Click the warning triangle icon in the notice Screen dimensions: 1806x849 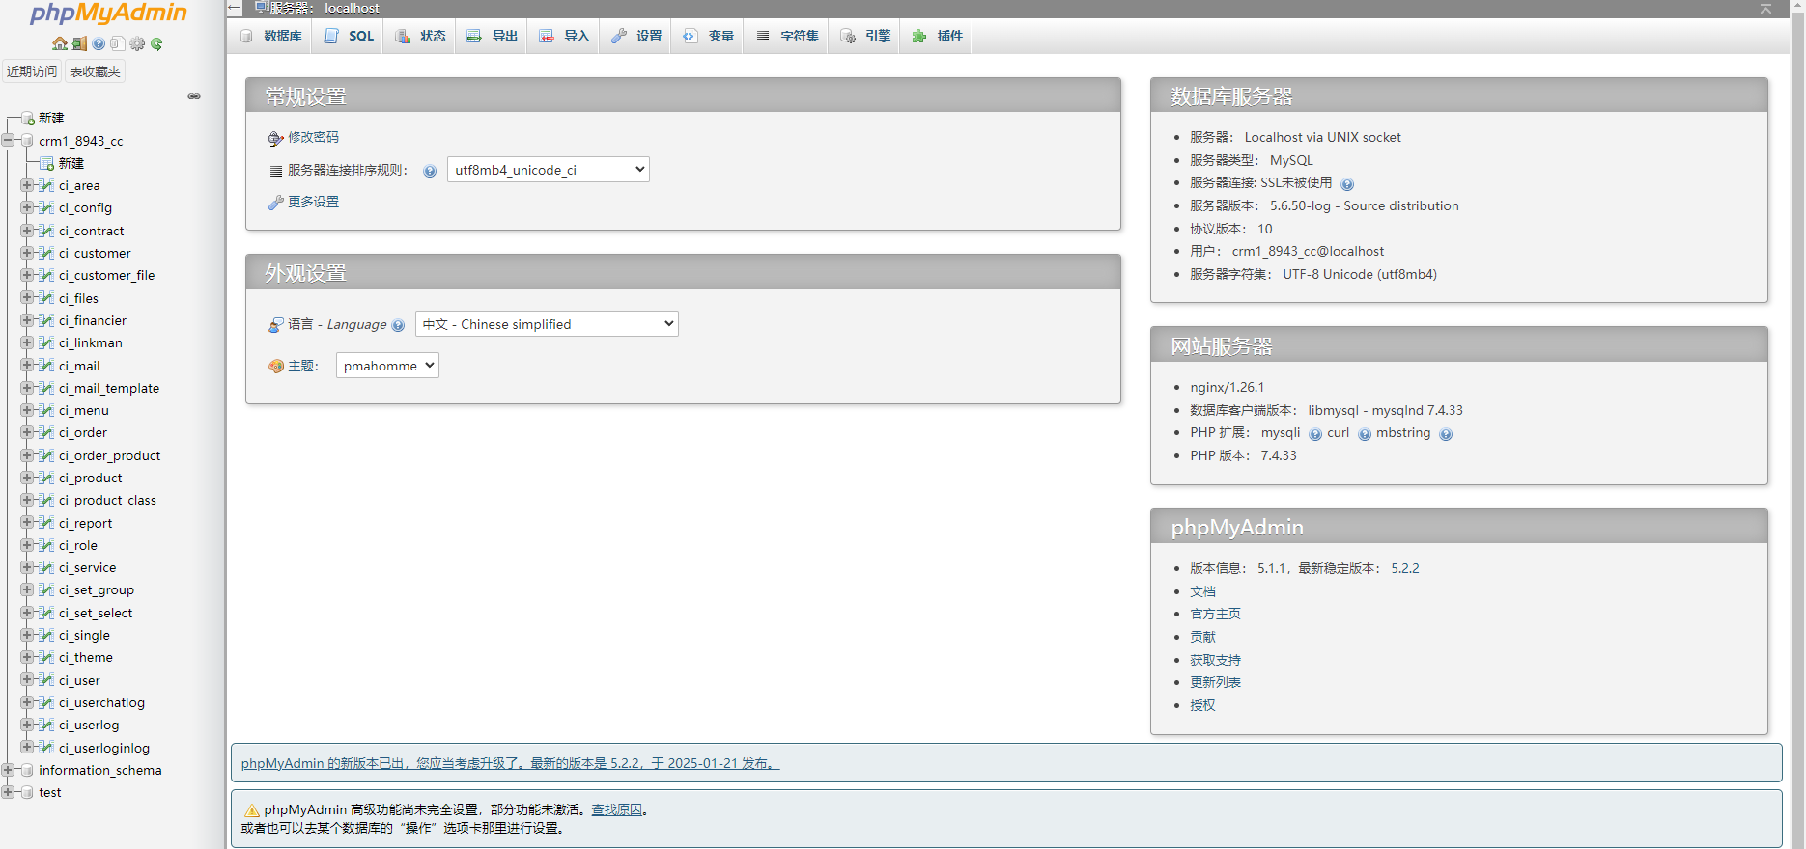(x=251, y=810)
